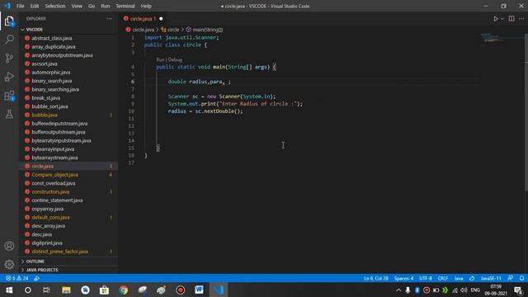Open the View menu
Screen dimensions: 528x297
coord(77,6)
